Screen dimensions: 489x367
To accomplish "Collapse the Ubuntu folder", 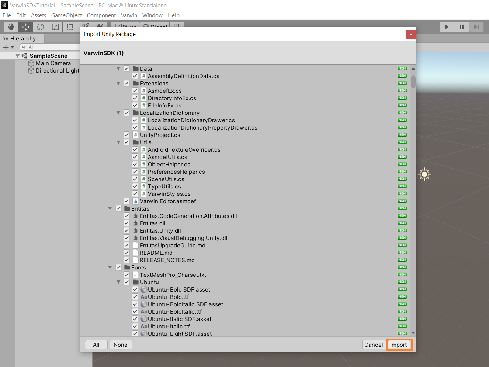I will [118, 282].
